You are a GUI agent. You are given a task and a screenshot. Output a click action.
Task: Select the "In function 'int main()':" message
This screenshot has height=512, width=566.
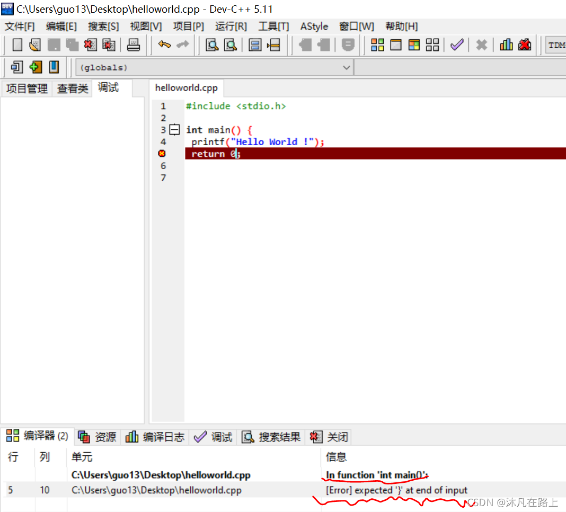(x=377, y=475)
